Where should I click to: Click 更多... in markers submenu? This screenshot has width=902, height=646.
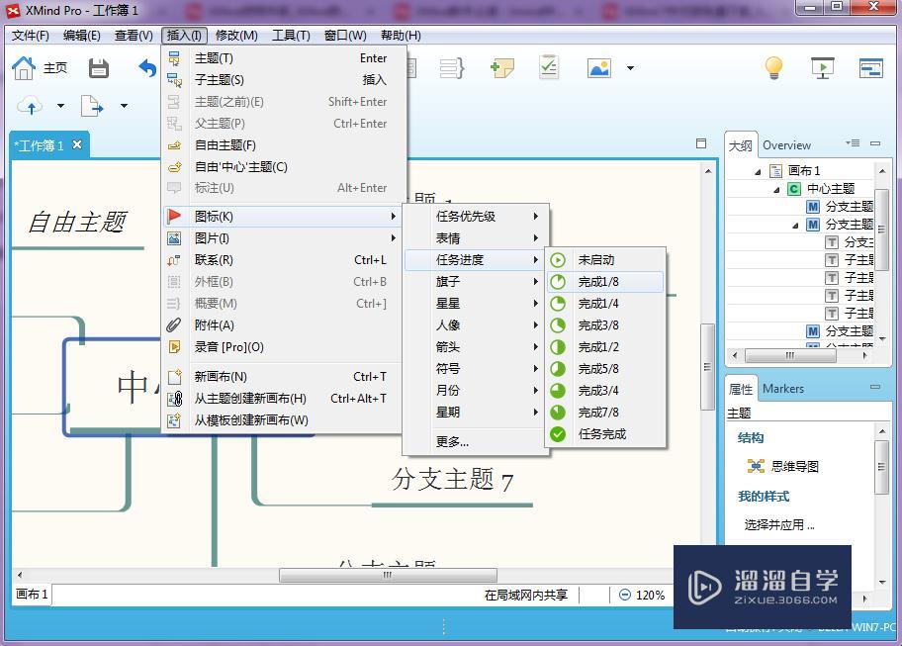click(476, 442)
